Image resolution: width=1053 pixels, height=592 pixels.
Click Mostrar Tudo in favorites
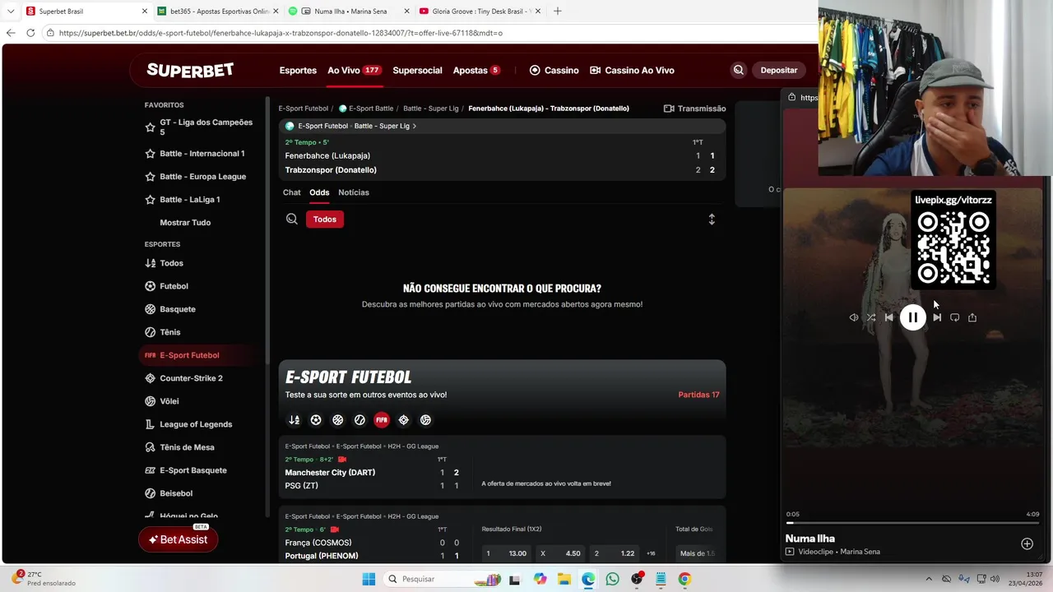pyautogui.click(x=185, y=223)
